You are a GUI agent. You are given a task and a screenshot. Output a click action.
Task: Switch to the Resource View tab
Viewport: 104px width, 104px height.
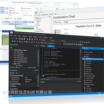click(32, 68)
